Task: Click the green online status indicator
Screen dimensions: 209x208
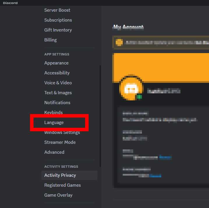Action: (x=139, y=97)
